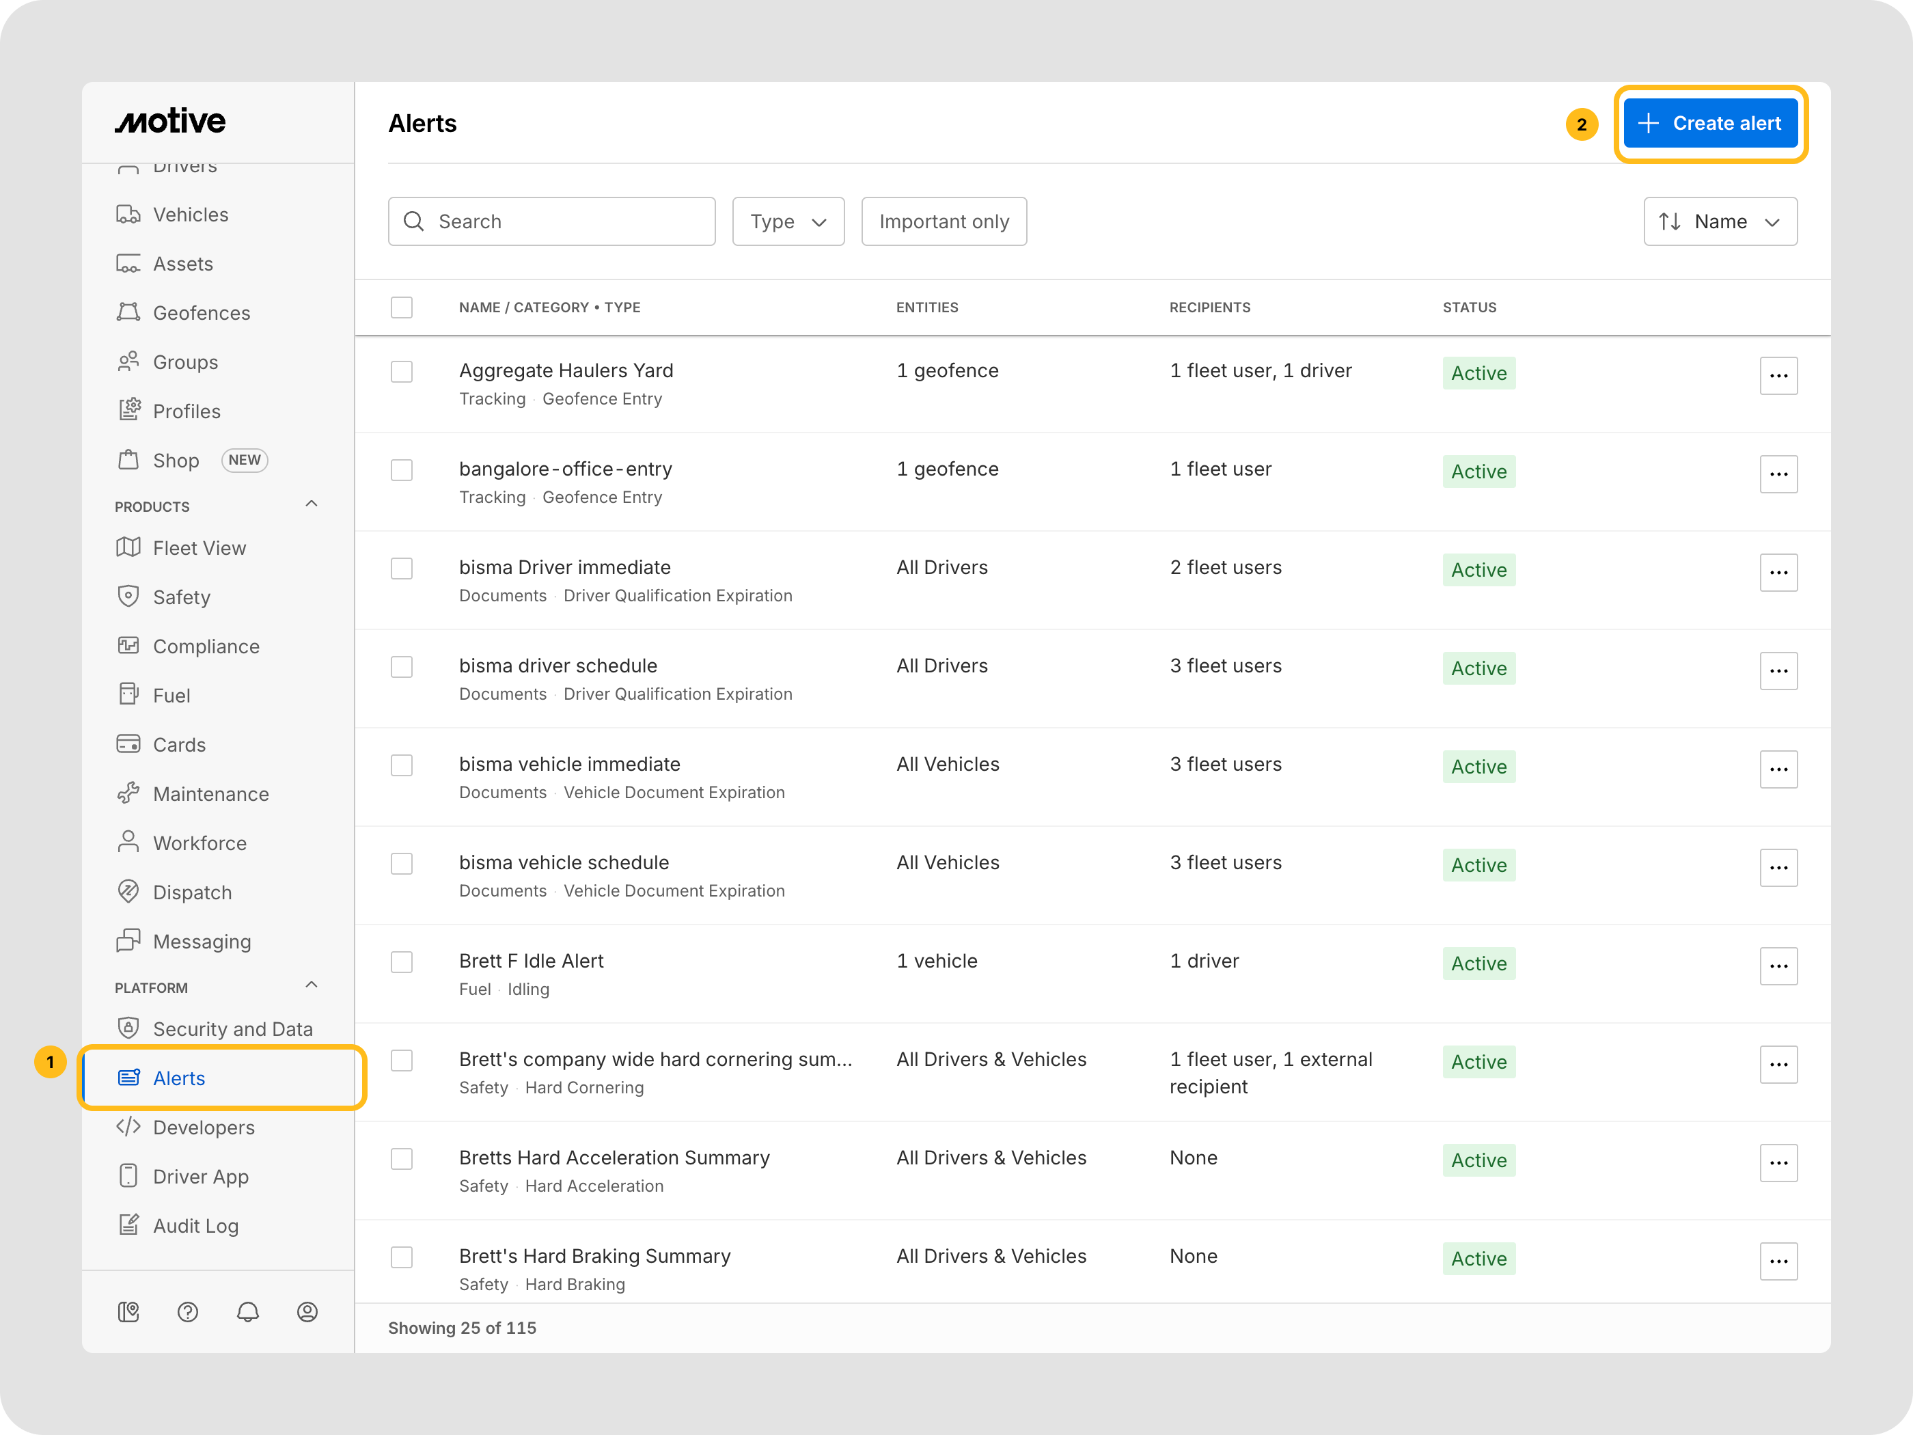The height and width of the screenshot is (1435, 1913).
Task: Collapse the PLATFORM sidebar section
Action: (312, 985)
